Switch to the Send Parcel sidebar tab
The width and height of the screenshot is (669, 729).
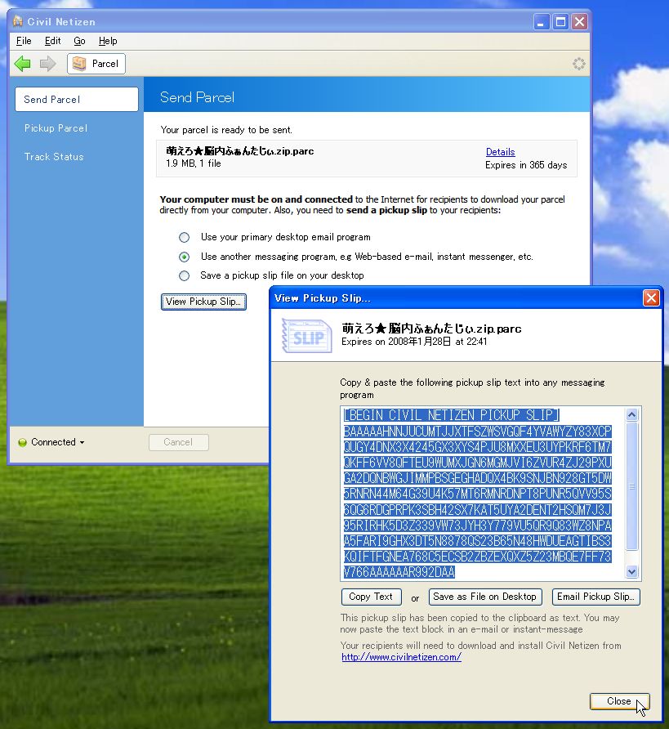click(77, 100)
